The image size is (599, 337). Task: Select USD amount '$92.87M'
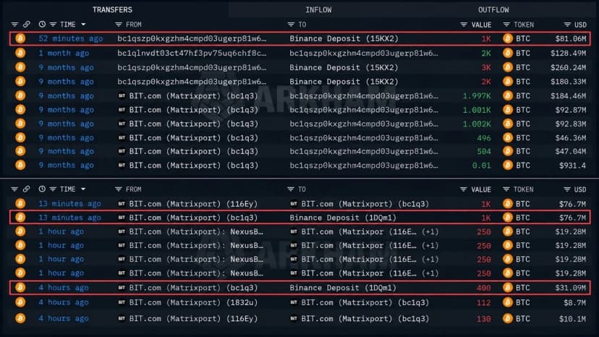(570, 110)
